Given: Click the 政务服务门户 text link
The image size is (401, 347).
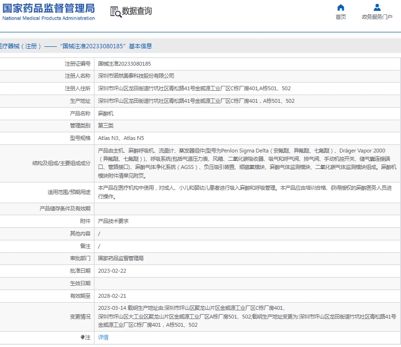Looking at the screenshot, I should click(x=377, y=17).
